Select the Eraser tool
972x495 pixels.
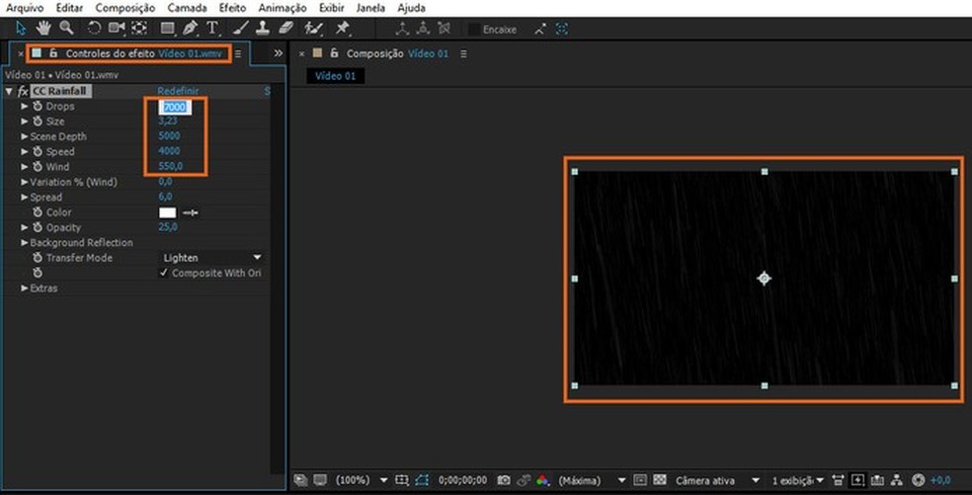[x=286, y=29]
